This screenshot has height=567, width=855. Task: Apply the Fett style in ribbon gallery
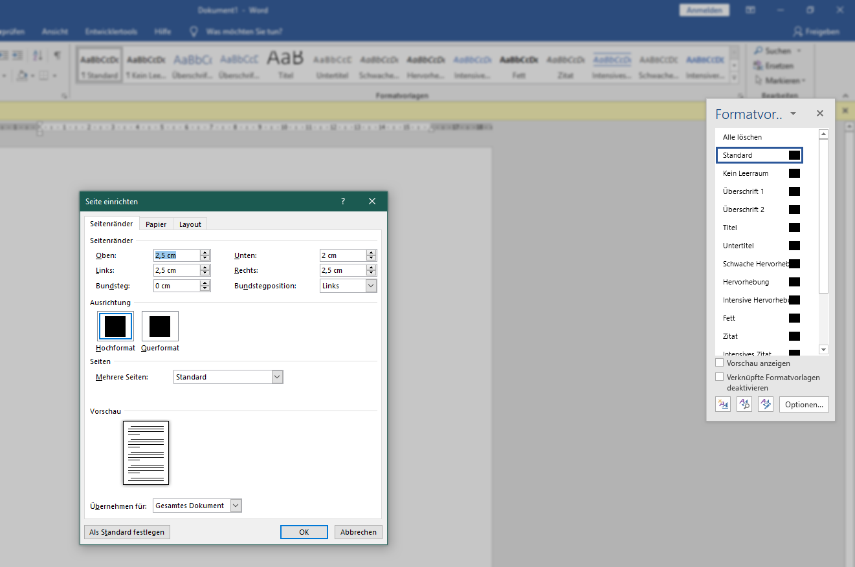(x=519, y=65)
